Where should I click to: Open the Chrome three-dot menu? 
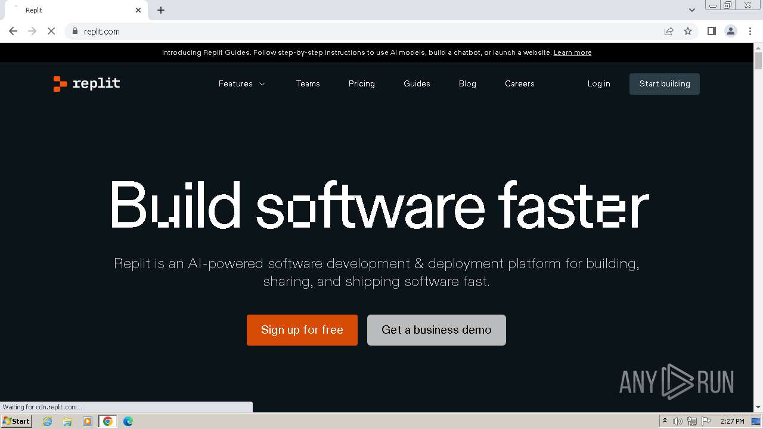tap(750, 31)
